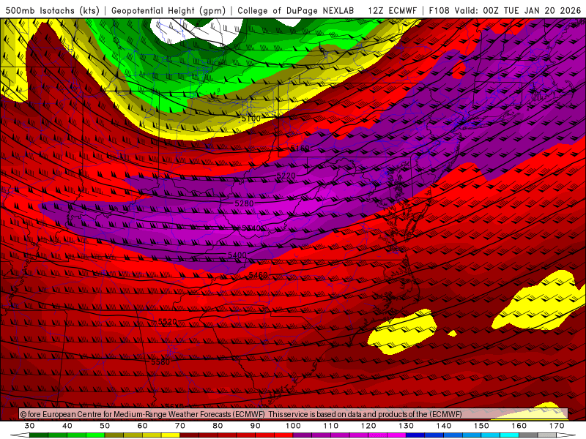Image resolution: width=586 pixels, height=439 pixels.
Task: Click the '50' value on the color scale
Action: point(105,426)
